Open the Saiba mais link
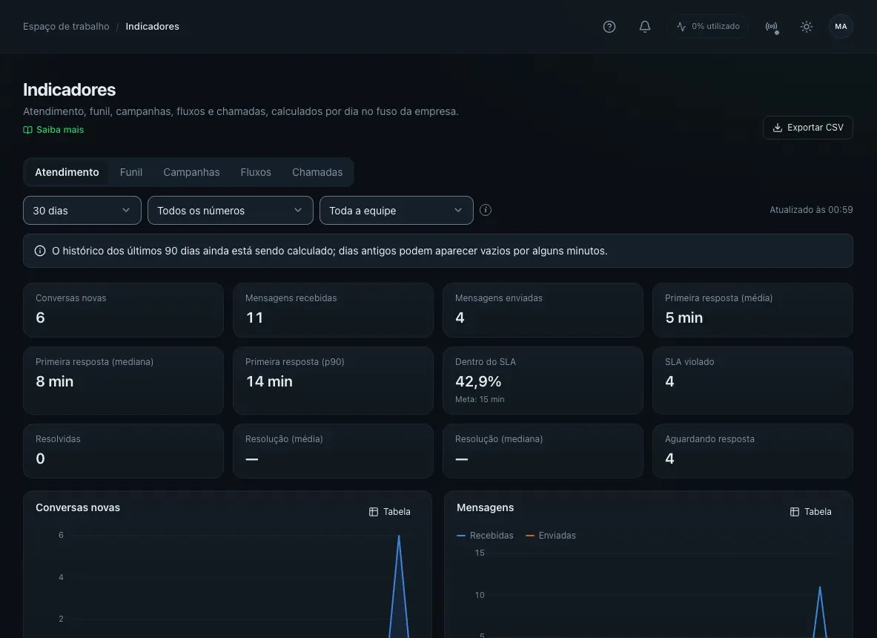This screenshot has height=638, width=877. pos(53,130)
